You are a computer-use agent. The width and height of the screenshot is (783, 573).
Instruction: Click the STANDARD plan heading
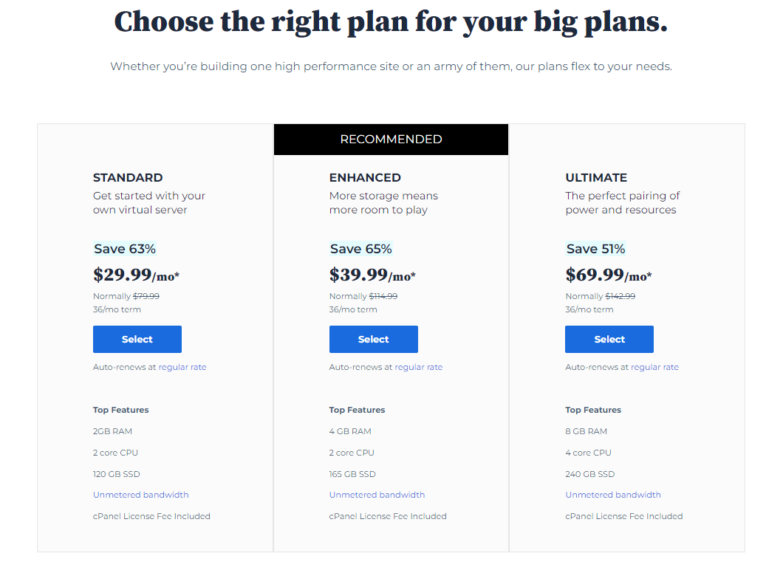point(128,178)
